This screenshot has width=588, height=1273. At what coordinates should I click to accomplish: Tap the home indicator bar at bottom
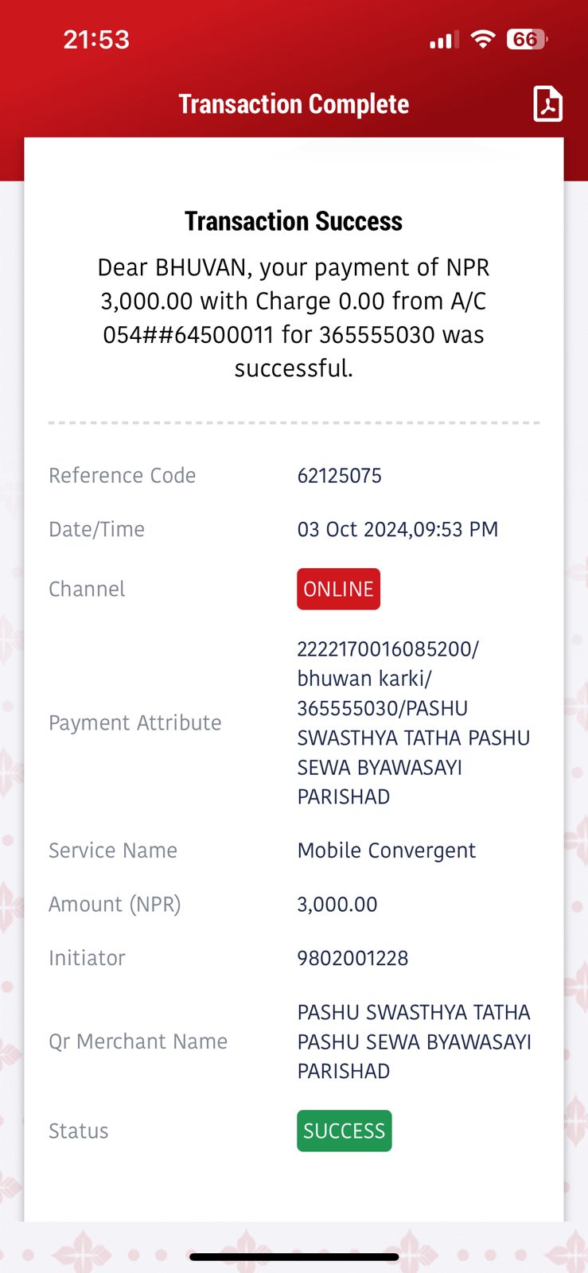294,1257
